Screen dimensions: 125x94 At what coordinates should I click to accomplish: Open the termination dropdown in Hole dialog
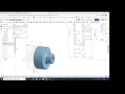22,31
